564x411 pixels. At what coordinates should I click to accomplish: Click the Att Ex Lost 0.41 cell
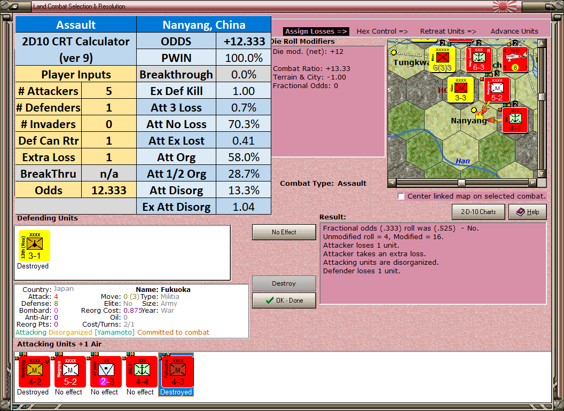tap(244, 140)
